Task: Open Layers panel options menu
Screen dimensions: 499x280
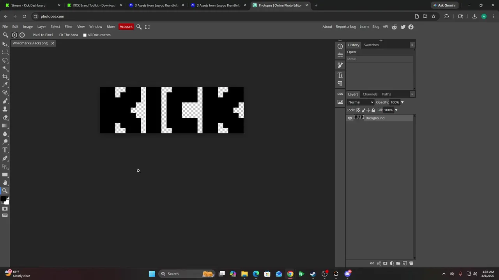Action: [412, 94]
